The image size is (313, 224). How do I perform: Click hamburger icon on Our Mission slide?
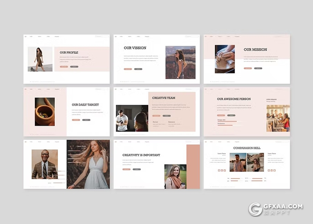205,37
